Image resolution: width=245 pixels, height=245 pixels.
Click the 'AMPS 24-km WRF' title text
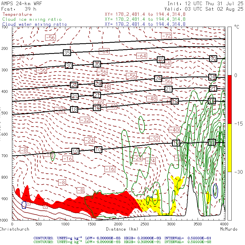(x=22, y=4)
